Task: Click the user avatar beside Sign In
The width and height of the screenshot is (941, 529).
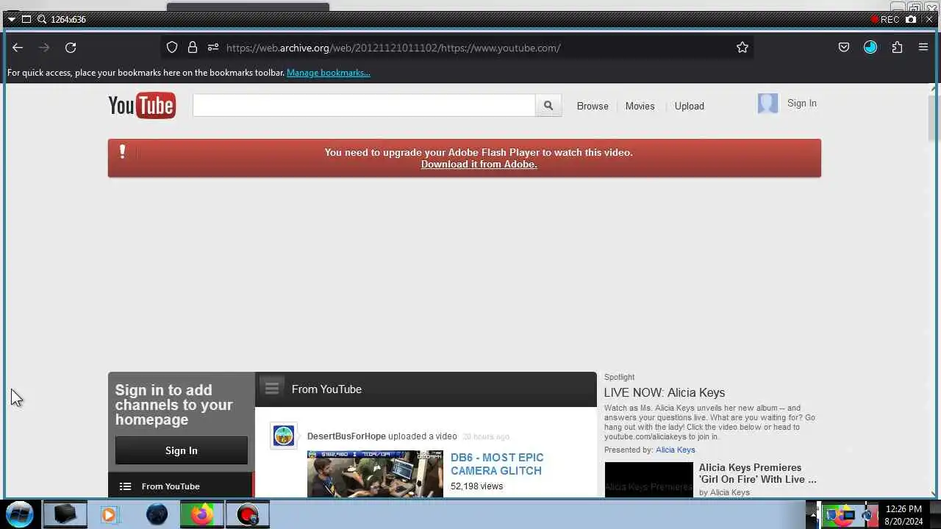Action: (768, 104)
